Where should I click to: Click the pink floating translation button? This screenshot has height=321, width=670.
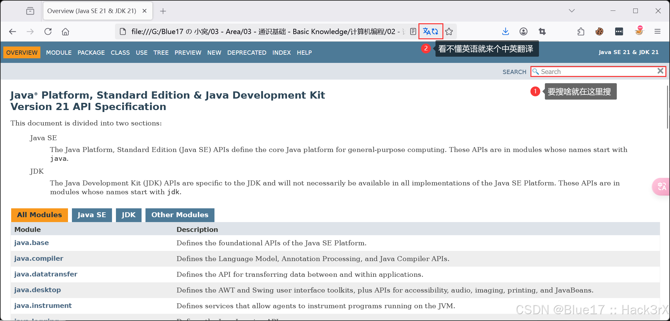point(661,187)
